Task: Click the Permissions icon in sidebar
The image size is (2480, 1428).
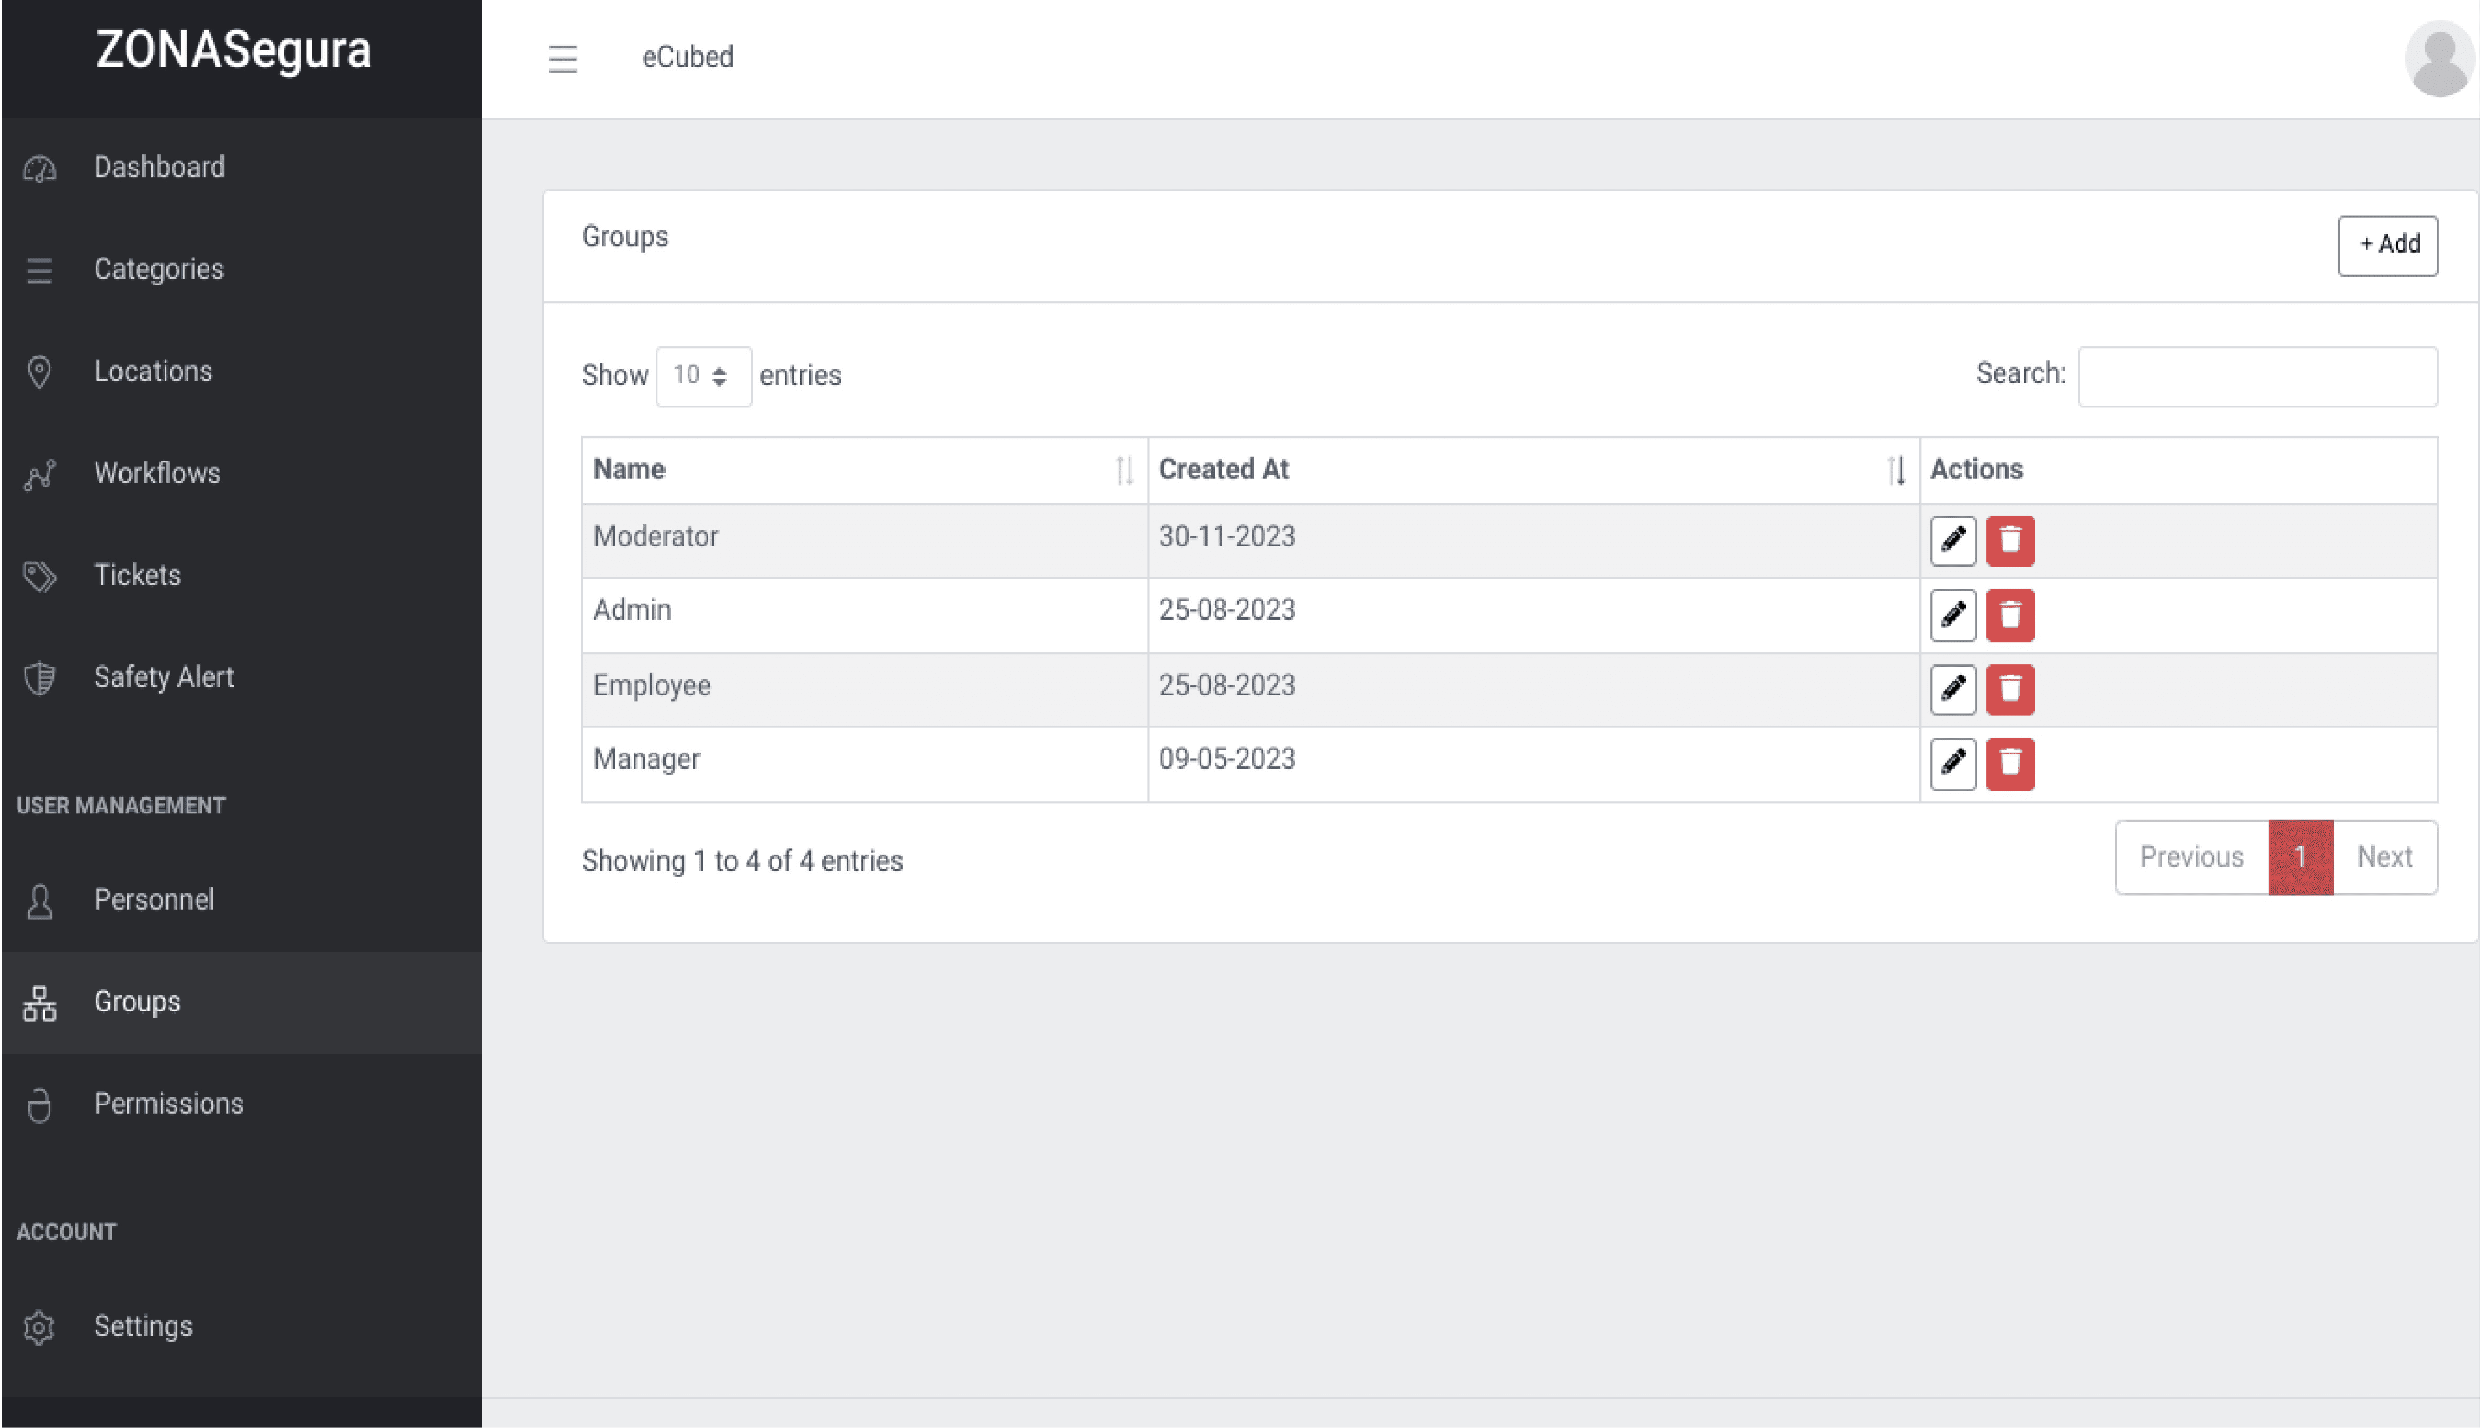Action: 39,1105
